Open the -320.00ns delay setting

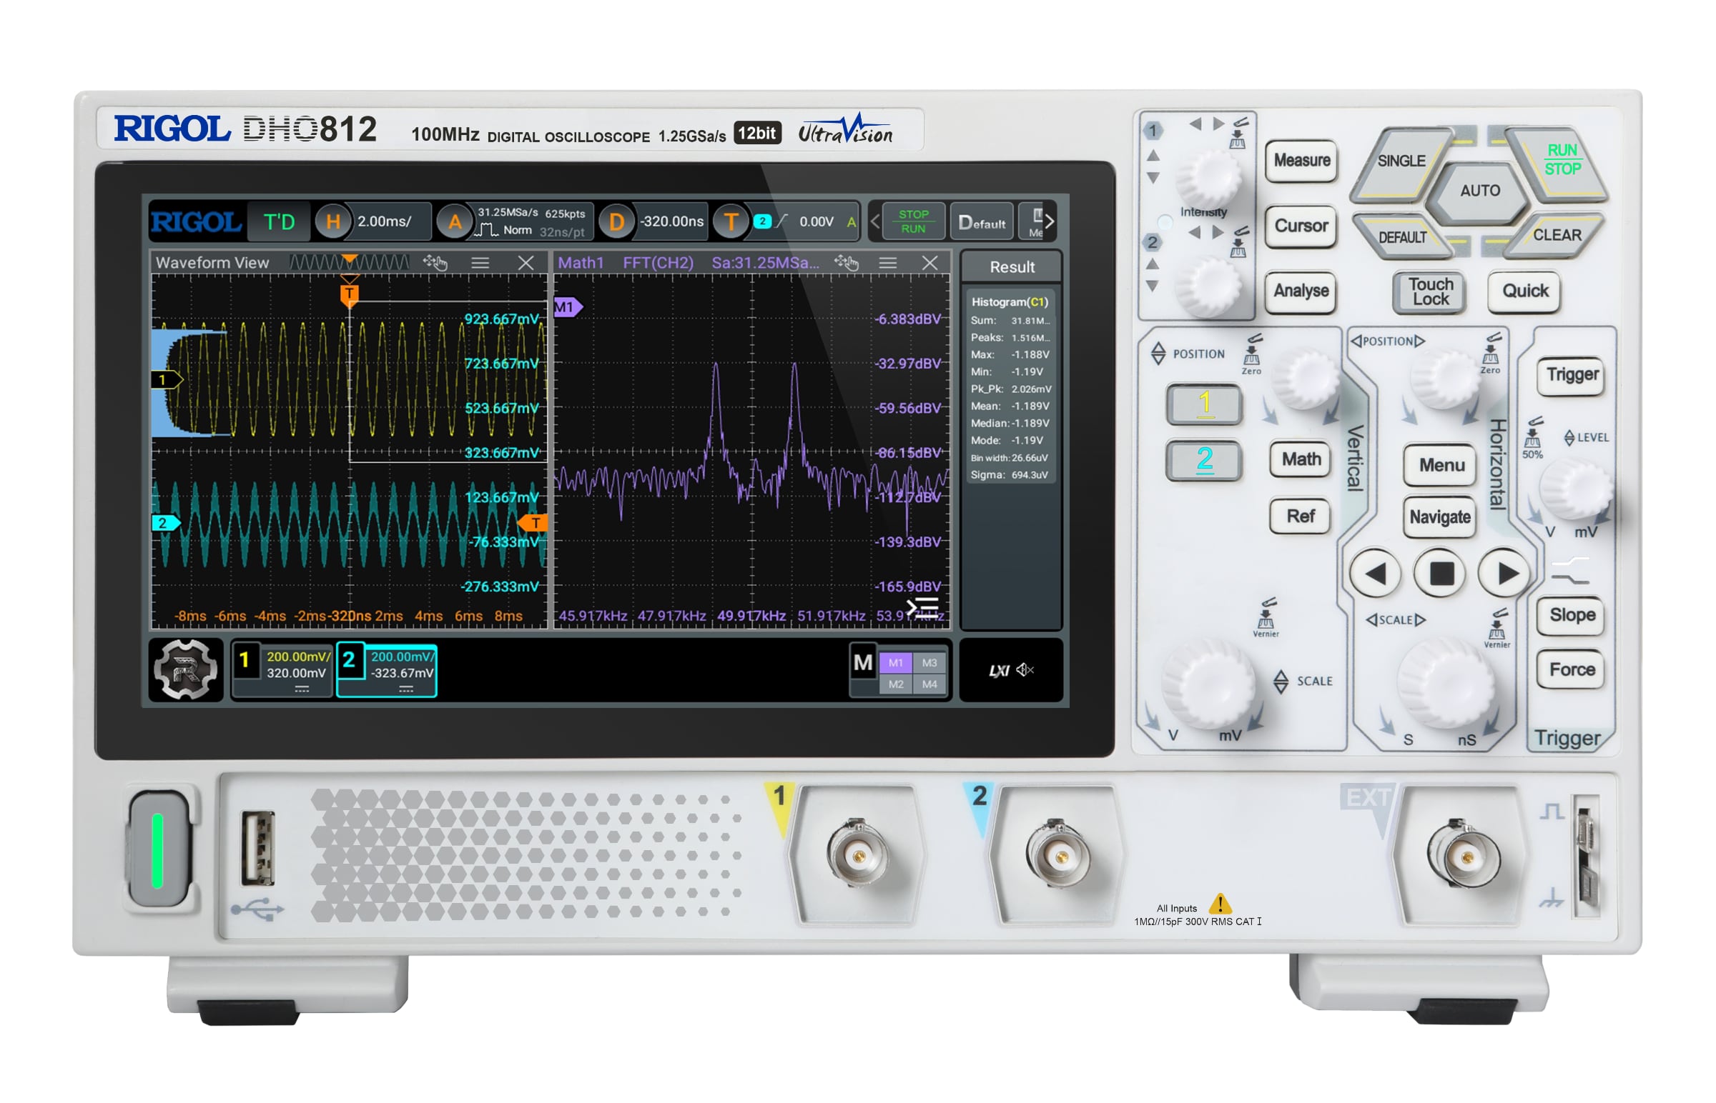tap(672, 221)
